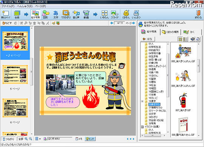Select the 文字 text tool icon
The width and height of the screenshot is (204, 147).
56,14
